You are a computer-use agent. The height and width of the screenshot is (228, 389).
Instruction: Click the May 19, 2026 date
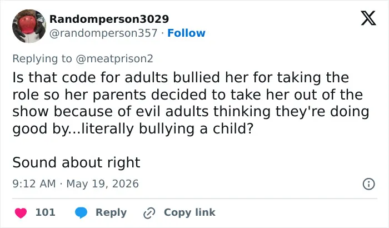tap(102, 184)
